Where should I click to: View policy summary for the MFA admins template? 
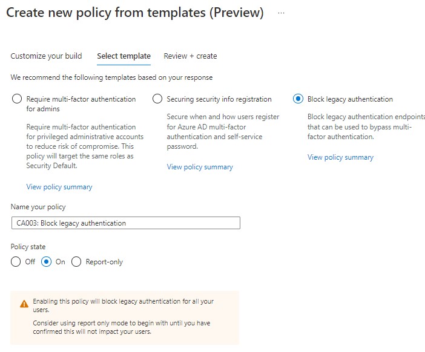[x=59, y=187]
